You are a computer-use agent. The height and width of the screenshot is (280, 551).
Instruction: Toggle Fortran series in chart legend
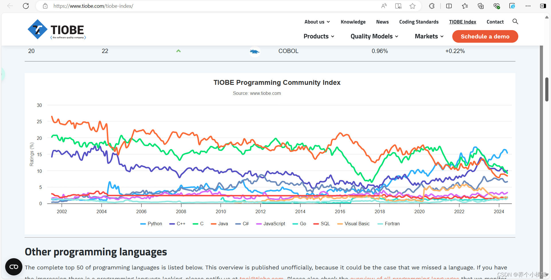(389, 224)
